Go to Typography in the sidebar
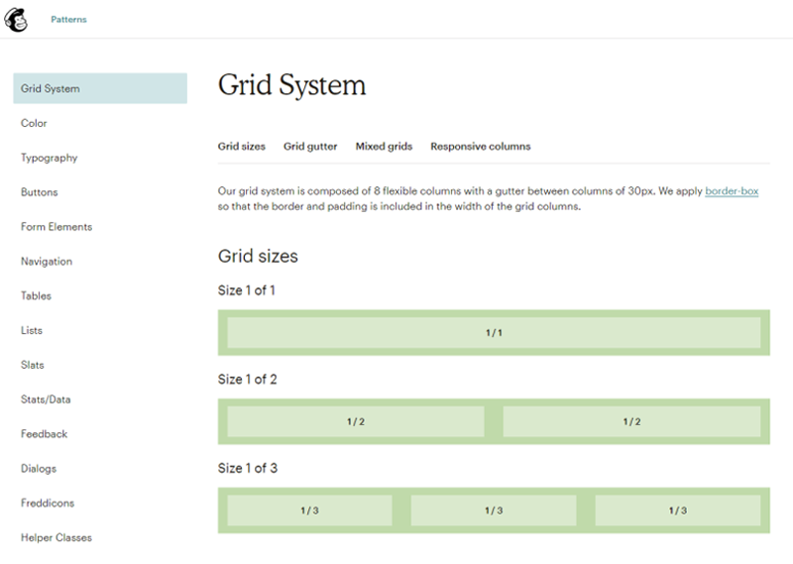Viewport: 793px width, 564px height. (49, 158)
